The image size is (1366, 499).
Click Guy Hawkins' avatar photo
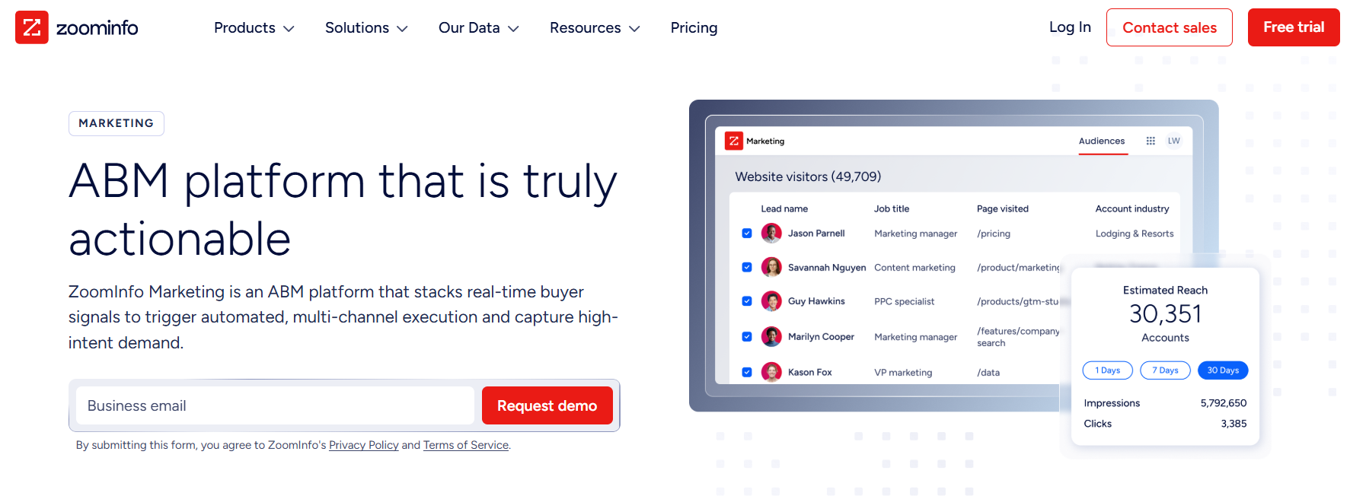pos(771,301)
